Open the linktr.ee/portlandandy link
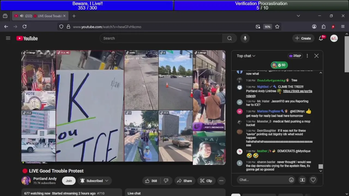The height and width of the screenshot is (196, 349). pyautogui.click(x=279, y=93)
